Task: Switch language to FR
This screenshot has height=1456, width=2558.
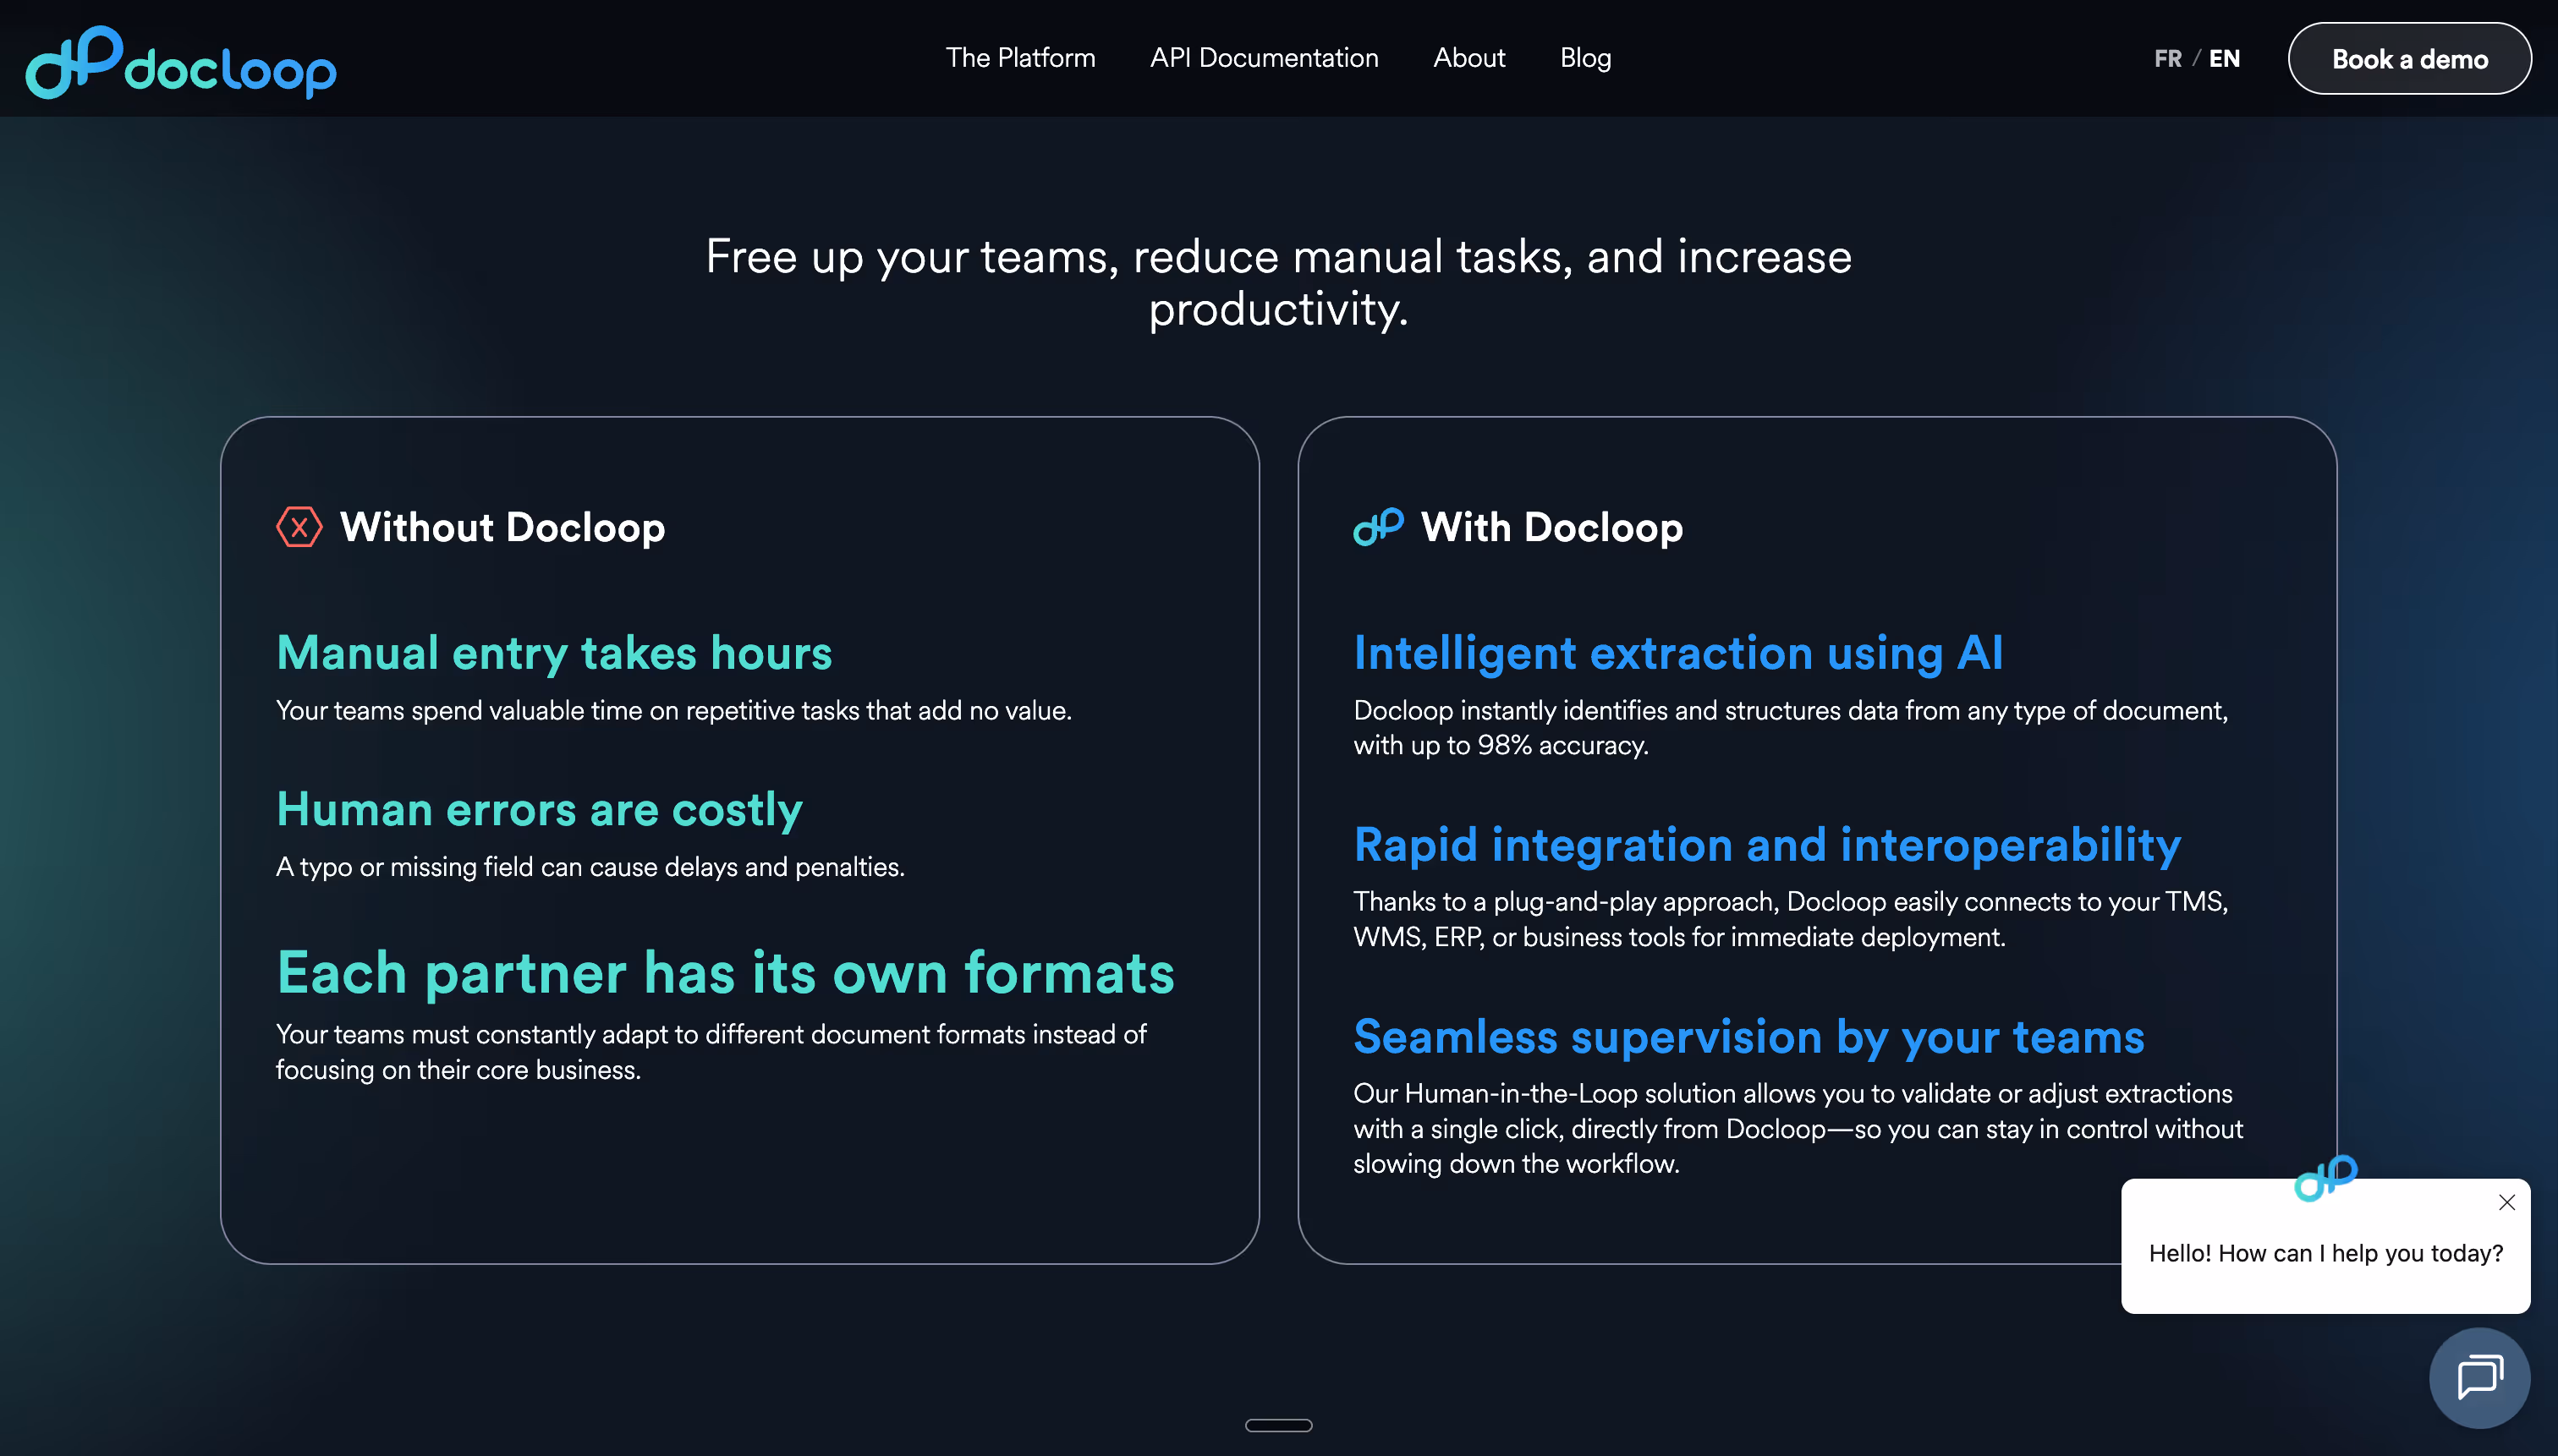Action: click(x=2167, y=59)
